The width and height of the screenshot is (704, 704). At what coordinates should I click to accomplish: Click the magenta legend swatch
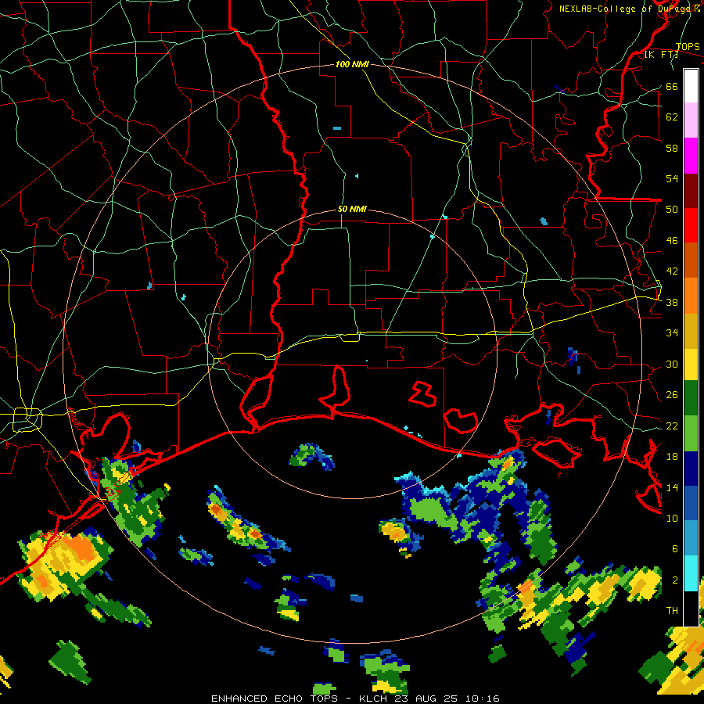click(691, 156)
